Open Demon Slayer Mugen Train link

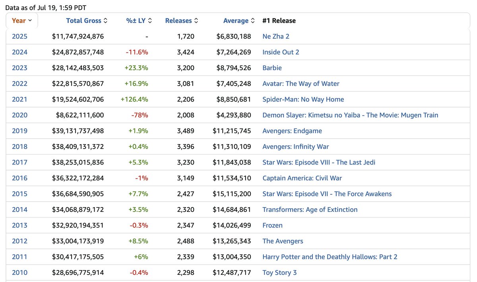tap(350, 115)
